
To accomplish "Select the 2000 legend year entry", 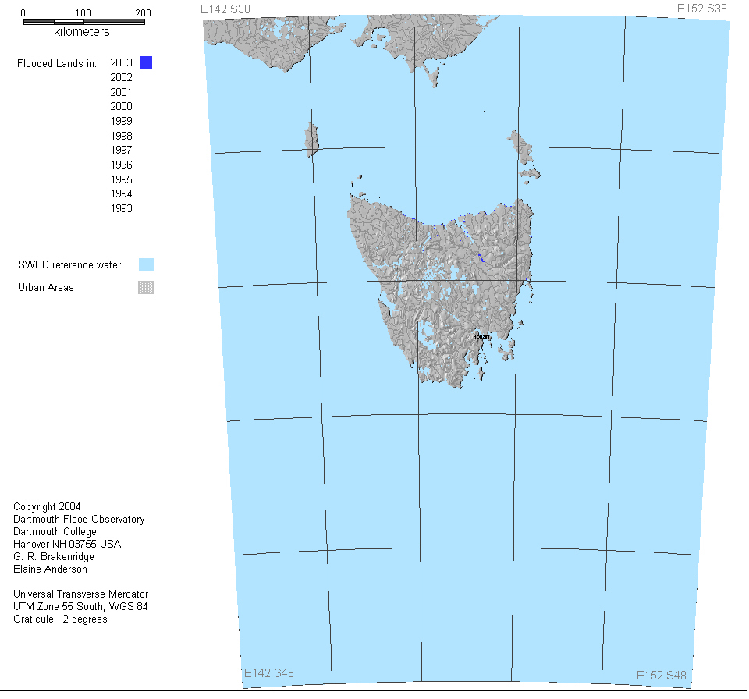I will click(121, 106).
